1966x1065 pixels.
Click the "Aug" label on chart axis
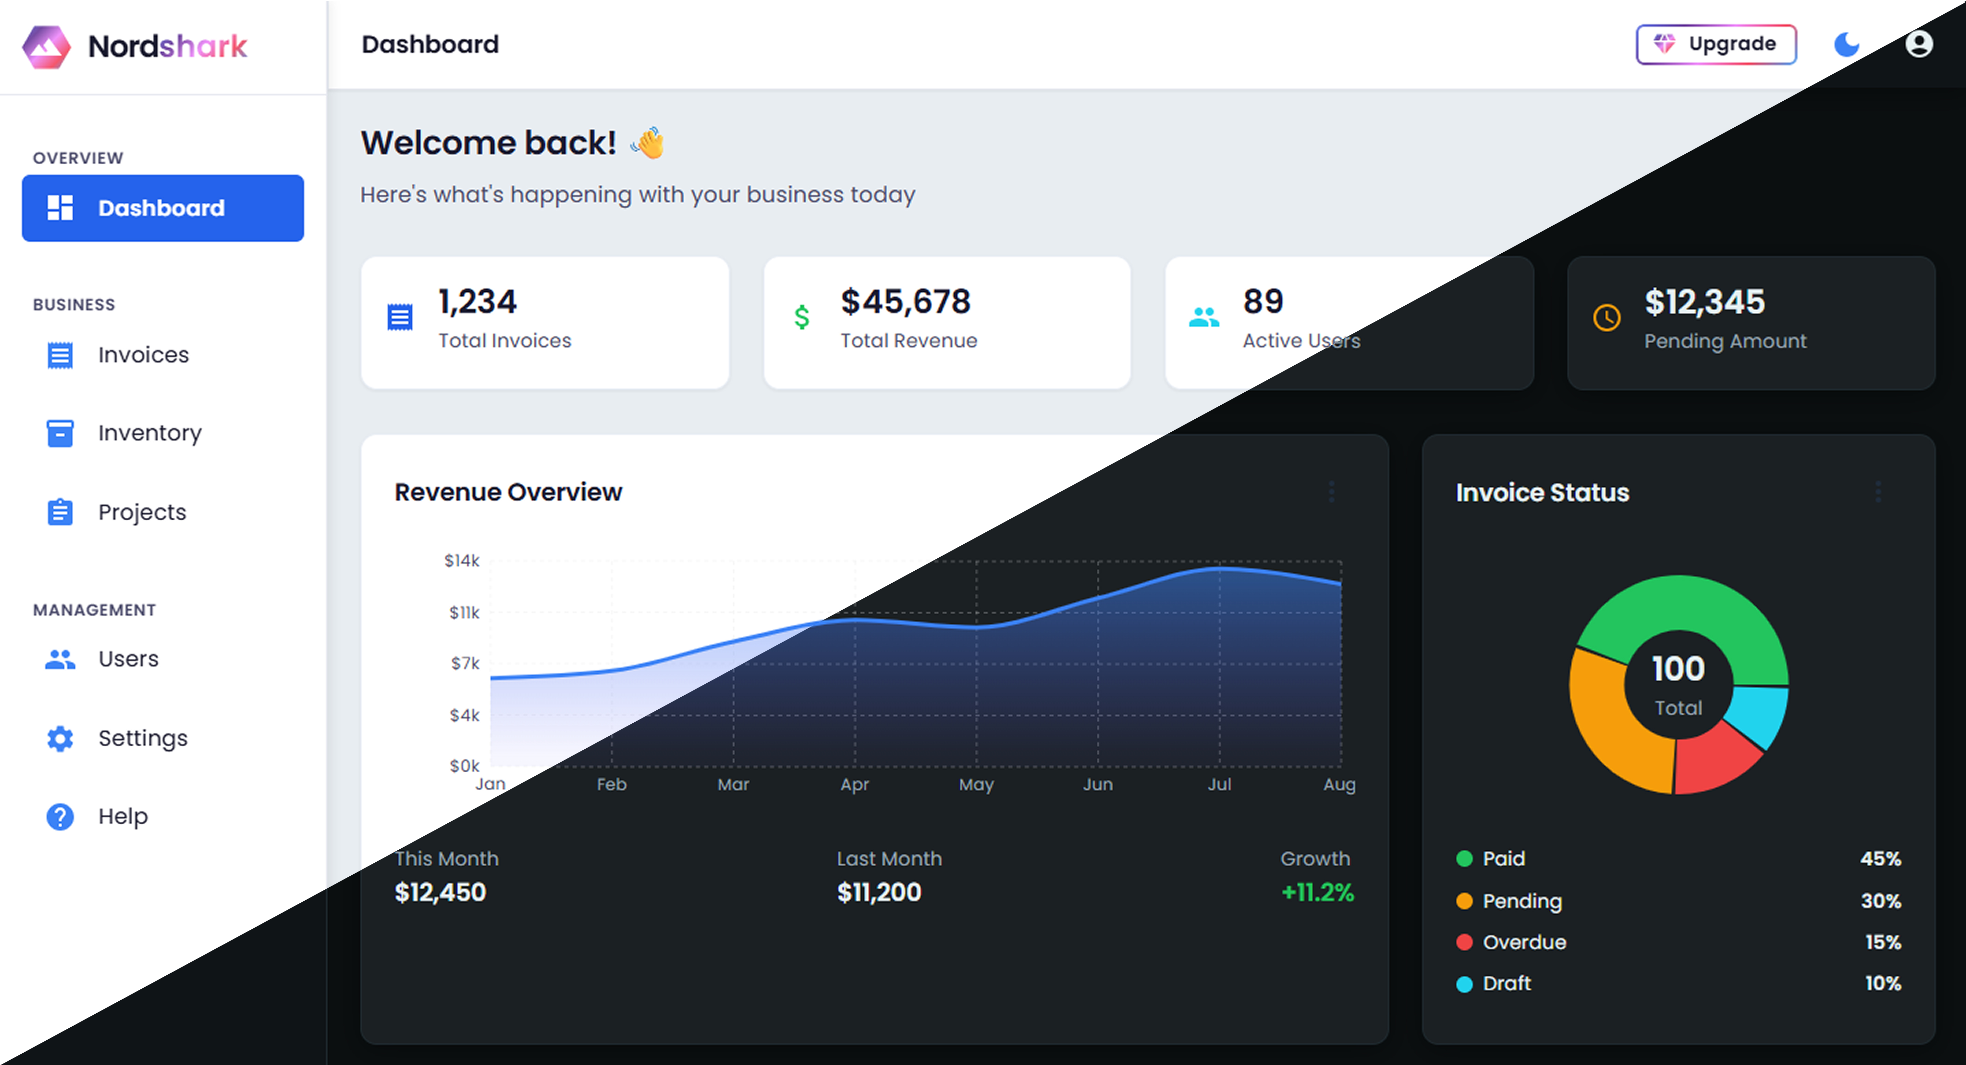click(1340, 784)
